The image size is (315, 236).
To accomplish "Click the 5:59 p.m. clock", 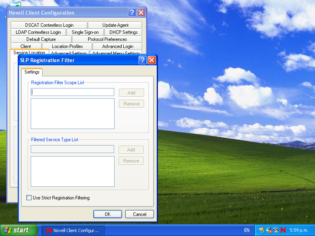I will point(299,230).
